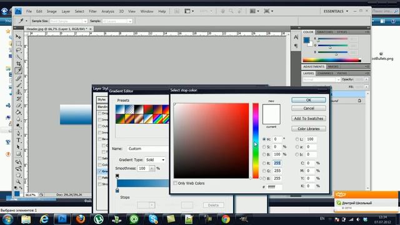400x225 pixels.
Task: Switch to the Channels tab
Action: (x=325, y=74)
